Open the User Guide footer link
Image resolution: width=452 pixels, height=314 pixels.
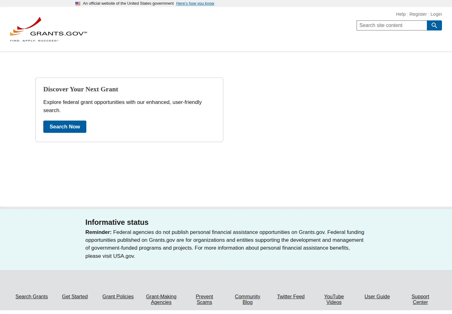tap(377, 296)
